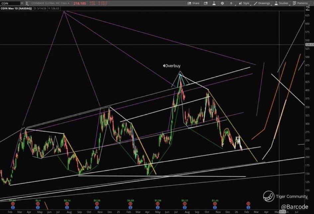Click the red earnings marker labeled $0.14
The width and height of the screenshot is (314, 214).
click(x=67, y=204)
